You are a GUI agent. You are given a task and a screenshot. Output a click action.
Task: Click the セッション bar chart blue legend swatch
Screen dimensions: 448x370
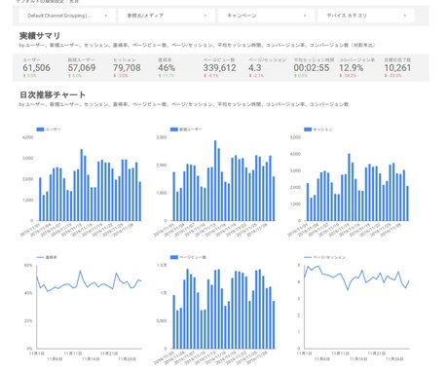(x=308, y=129)
